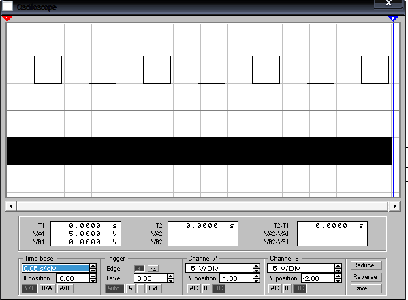This screenshot has height=300, width=408.
Task: Set Channel A coupling to 0
Action: point(206,288)
